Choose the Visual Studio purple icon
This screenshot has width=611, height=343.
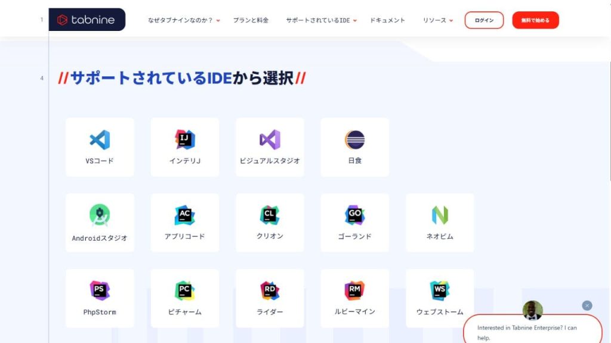(x=270, y=140)
